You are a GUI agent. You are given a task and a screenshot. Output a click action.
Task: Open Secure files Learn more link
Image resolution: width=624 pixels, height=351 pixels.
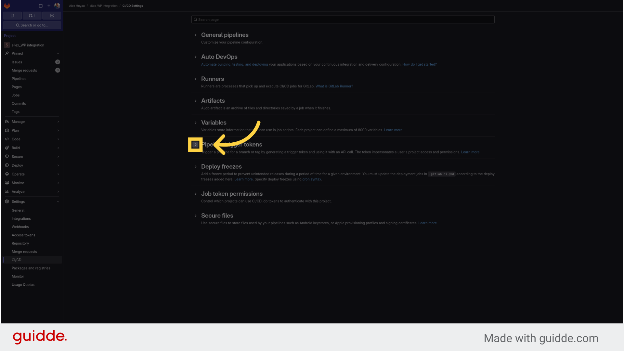[x=427, y=223]
